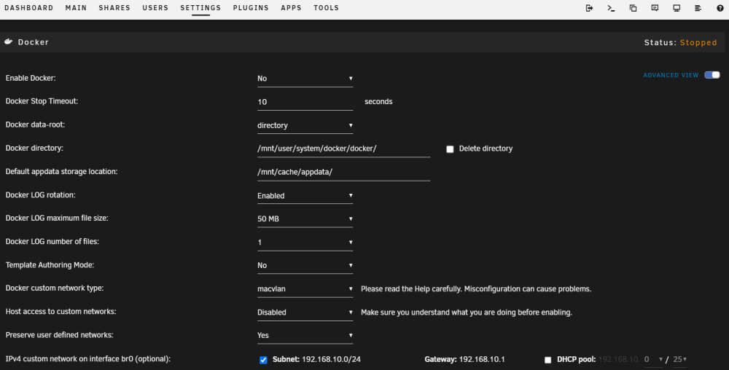Click the Docker LOG rotation label
This screenshot has width=729, height=370.
click(40, 195)
